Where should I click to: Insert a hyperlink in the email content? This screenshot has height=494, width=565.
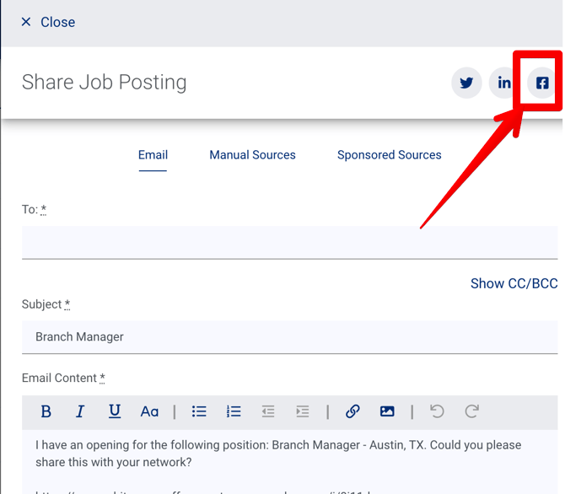pyautogui.click(x=352, y=411)
